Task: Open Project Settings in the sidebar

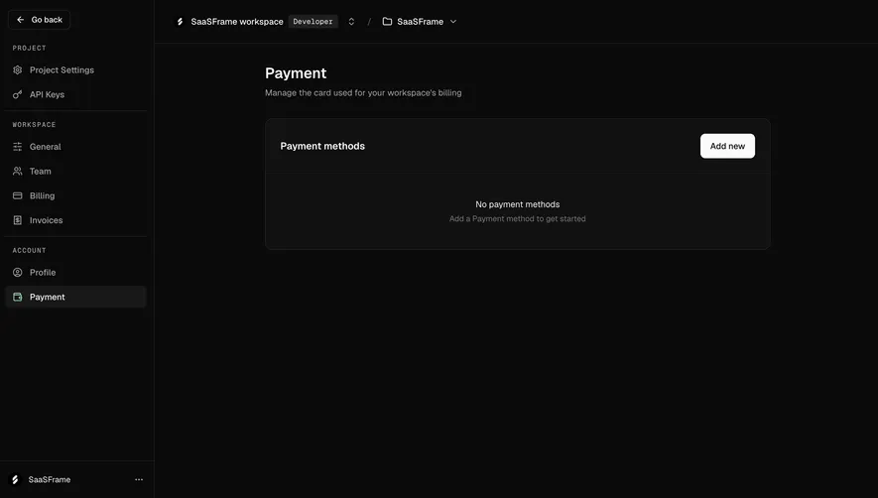Action: coord(75,70)
